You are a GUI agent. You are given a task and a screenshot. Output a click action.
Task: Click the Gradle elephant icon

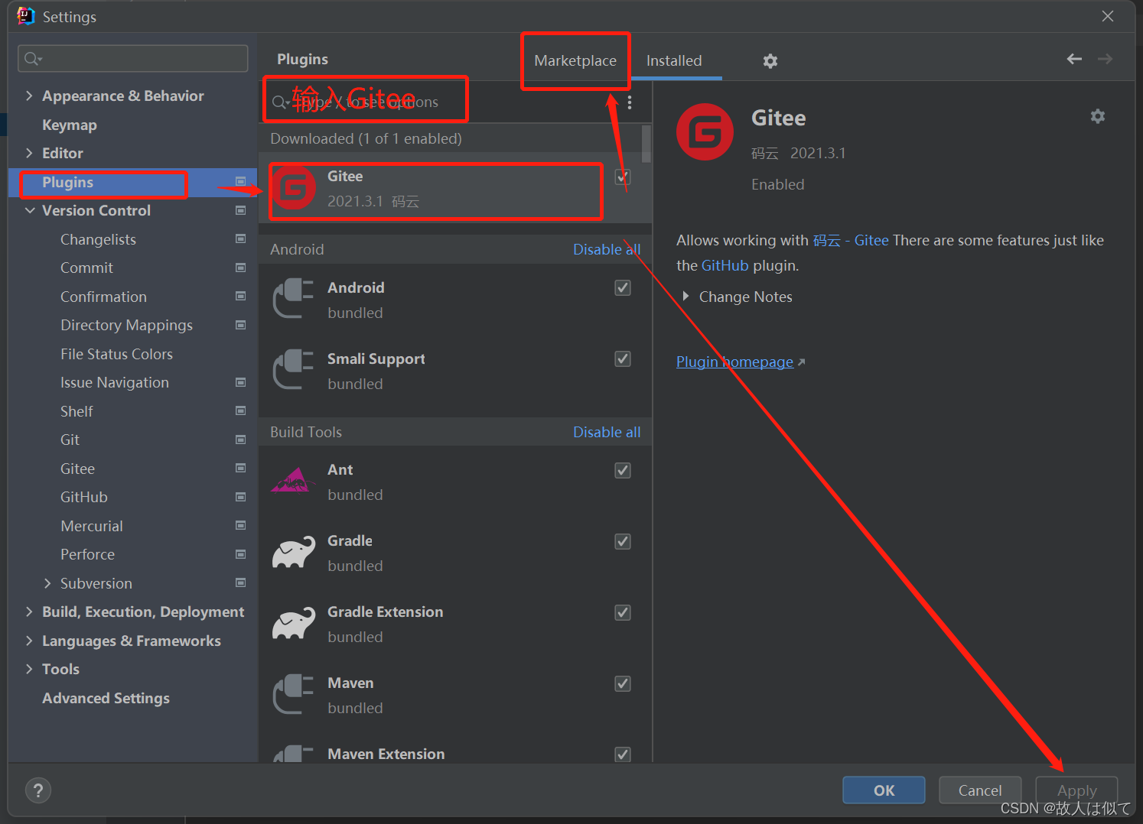pyautogui.click(x=294, y=552)
